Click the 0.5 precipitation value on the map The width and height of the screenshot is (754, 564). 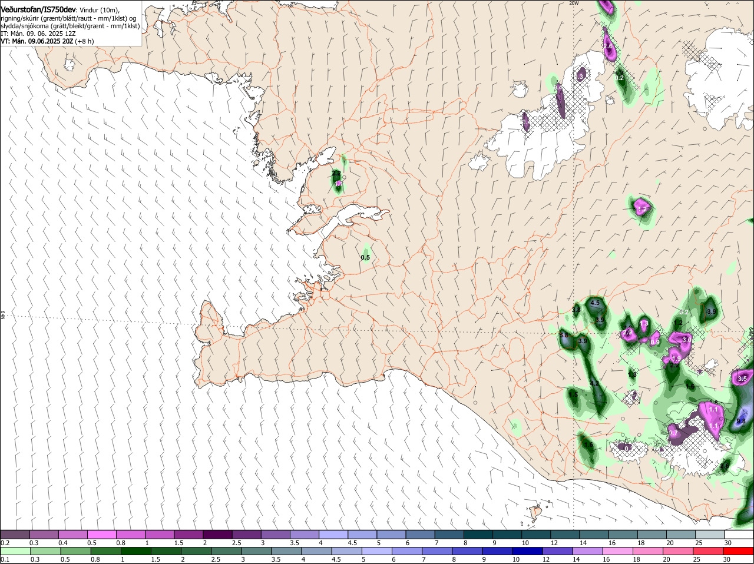pos(365,257)
